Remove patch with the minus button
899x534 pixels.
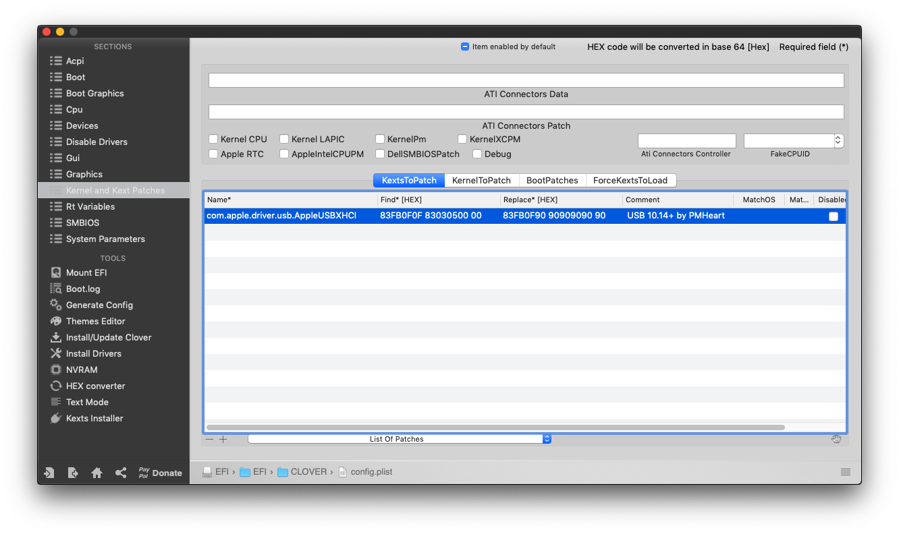(x=209, y=439)
